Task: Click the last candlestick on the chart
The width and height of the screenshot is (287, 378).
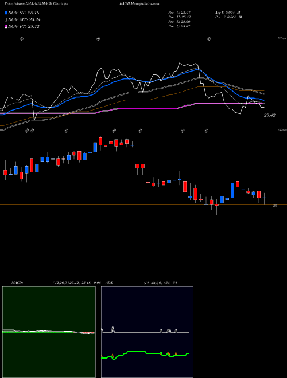Action: (264, 198)
